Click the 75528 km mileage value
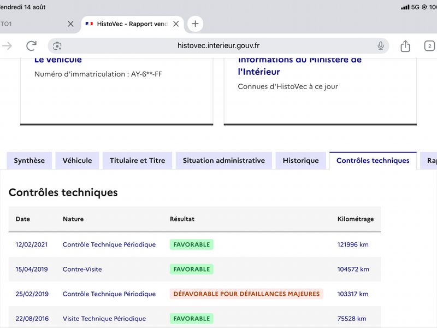Viewport: 437px width, 328px height. (x=352, y=319)
